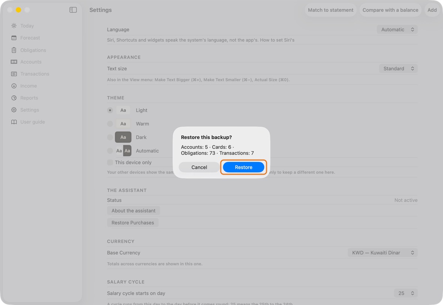Image resolution: width=443 pixels, height=305 pixels.
Task: Open the Reports section
Action: [x=29, y=98]
